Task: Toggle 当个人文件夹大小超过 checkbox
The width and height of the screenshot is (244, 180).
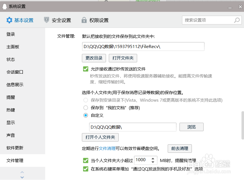Action: [x=86, y=160]
